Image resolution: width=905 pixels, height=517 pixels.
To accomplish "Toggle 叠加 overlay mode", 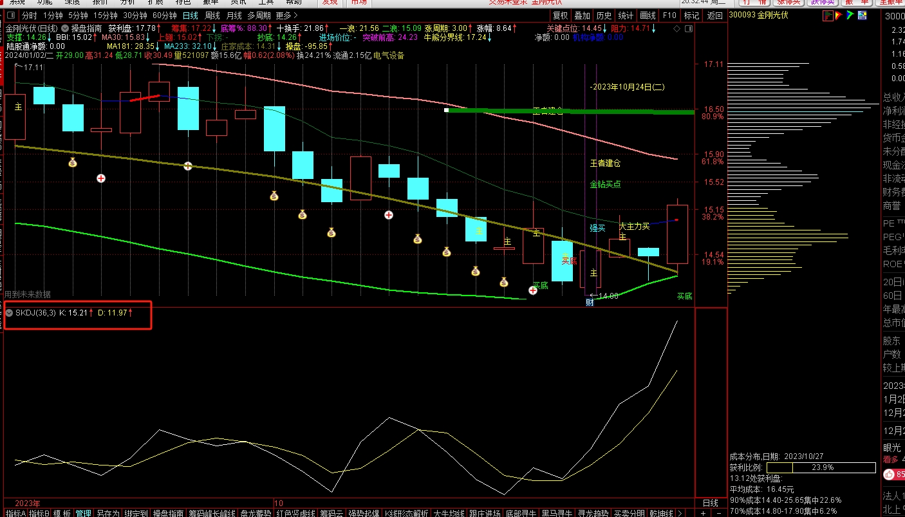I will (582, 15).
